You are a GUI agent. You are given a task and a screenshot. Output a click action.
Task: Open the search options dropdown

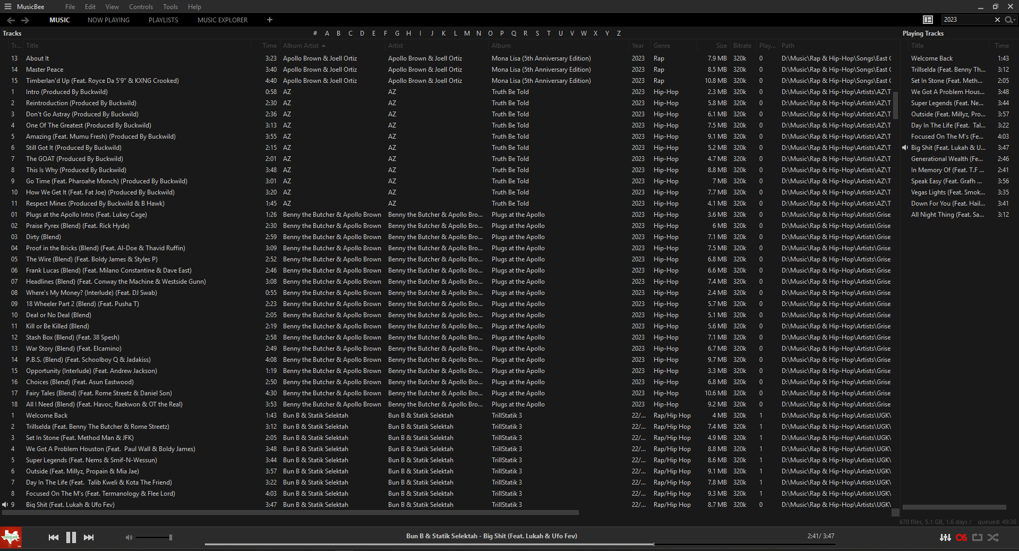(1009, 20)
